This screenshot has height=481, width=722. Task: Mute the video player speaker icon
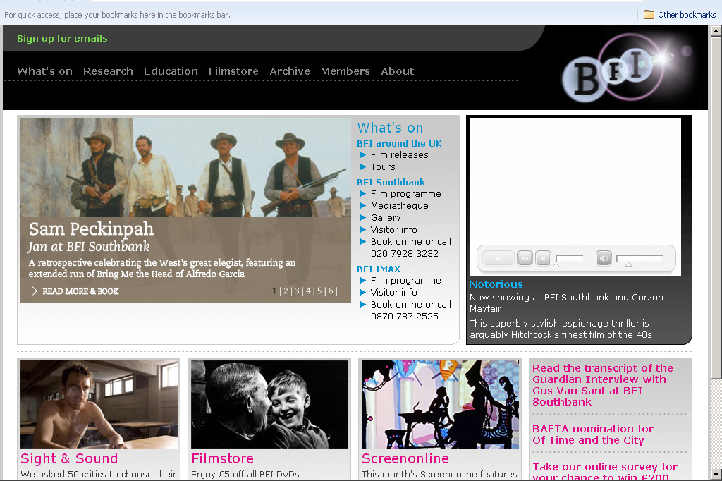(x=604, y=258)
